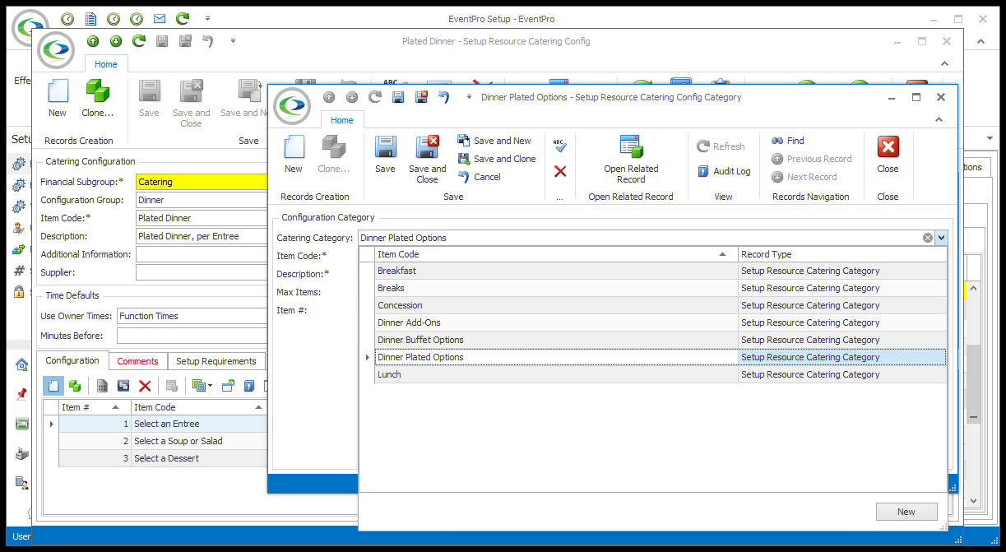Click the up arrow in the Config Category quick access toolbar

click(329, 97)
